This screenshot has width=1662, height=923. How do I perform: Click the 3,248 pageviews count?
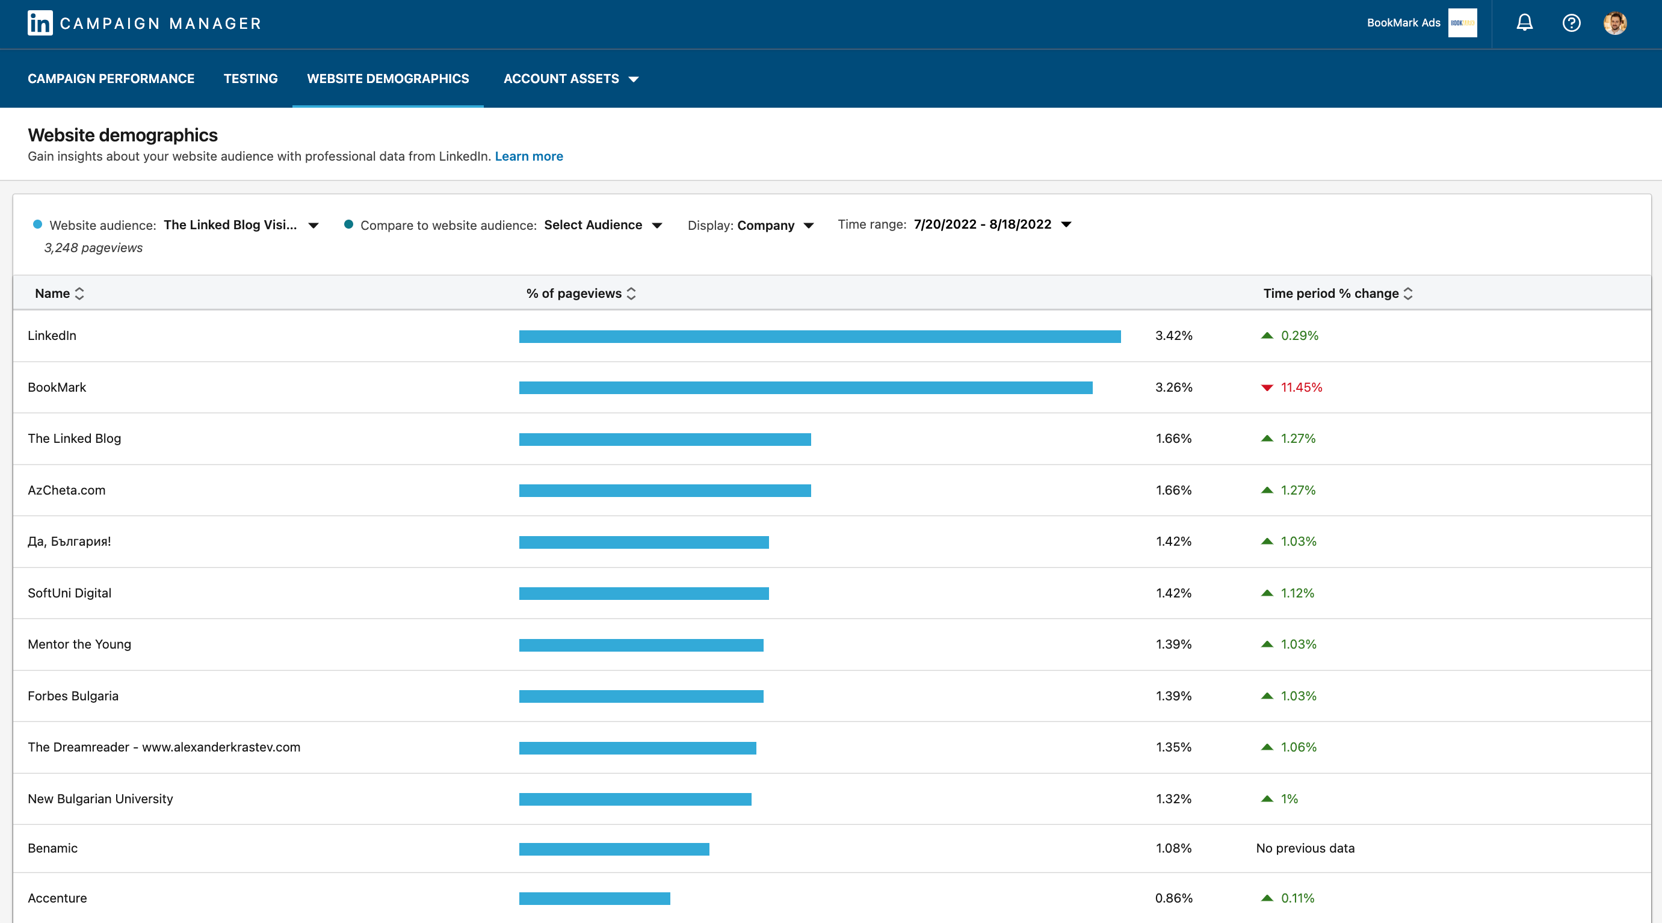93,248
